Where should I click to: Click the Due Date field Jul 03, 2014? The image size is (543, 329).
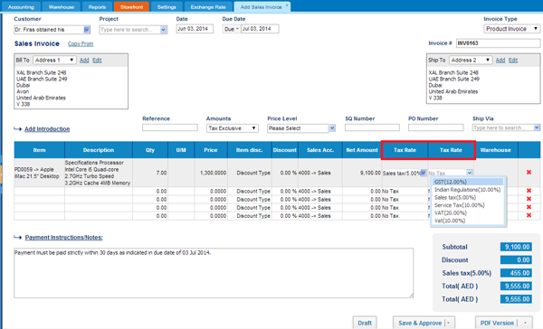click(x=260, y=29)
